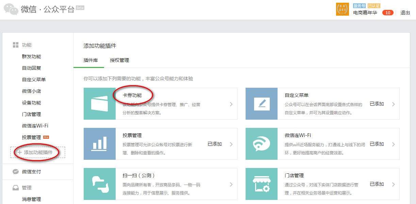This screenshot has width=416, height=204.
Task: Click 已添加 status on 自定义菜单 card
Action: pyautogui.click(x=377, y=104)
